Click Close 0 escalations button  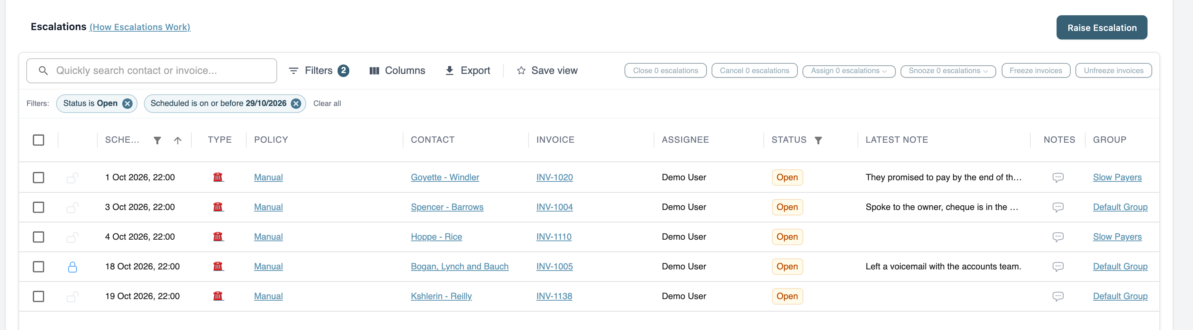(x=665, y=71)
